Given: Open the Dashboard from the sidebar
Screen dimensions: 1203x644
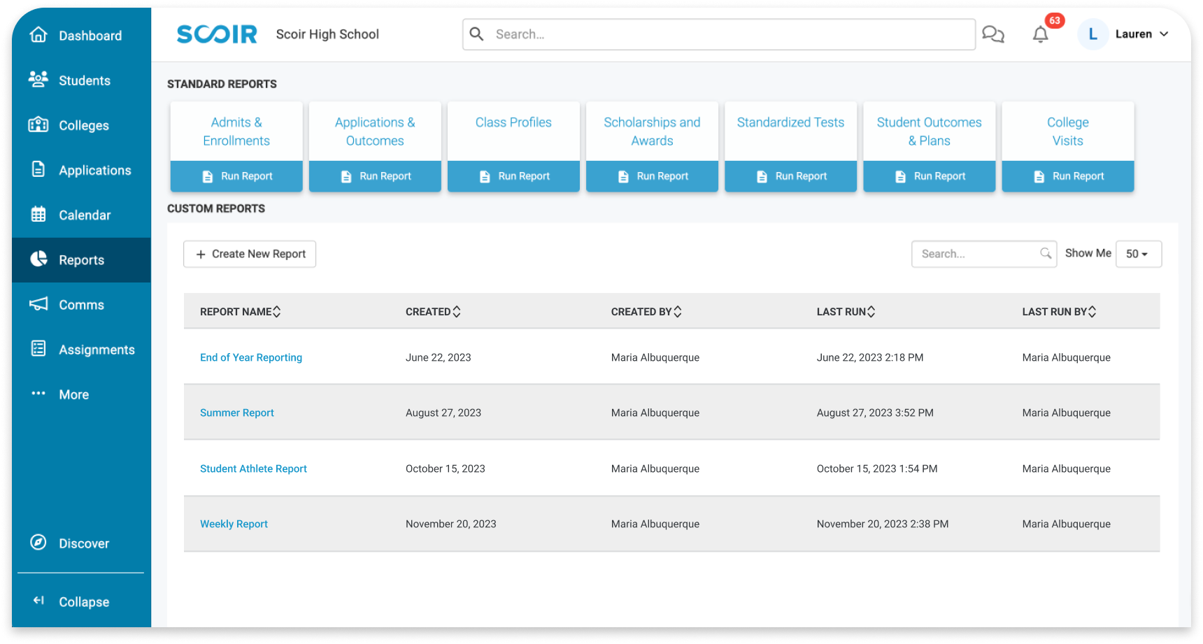Looking at the screenshot, I should point(90,35).
